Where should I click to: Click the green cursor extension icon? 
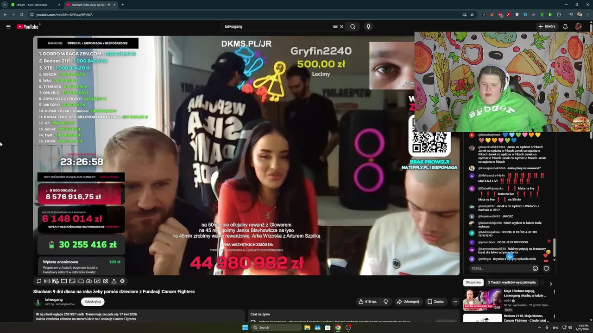[x=550, y=14]
